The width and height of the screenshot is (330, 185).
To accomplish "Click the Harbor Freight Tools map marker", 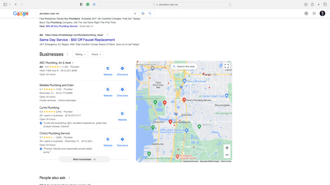I will click(227, 96).
